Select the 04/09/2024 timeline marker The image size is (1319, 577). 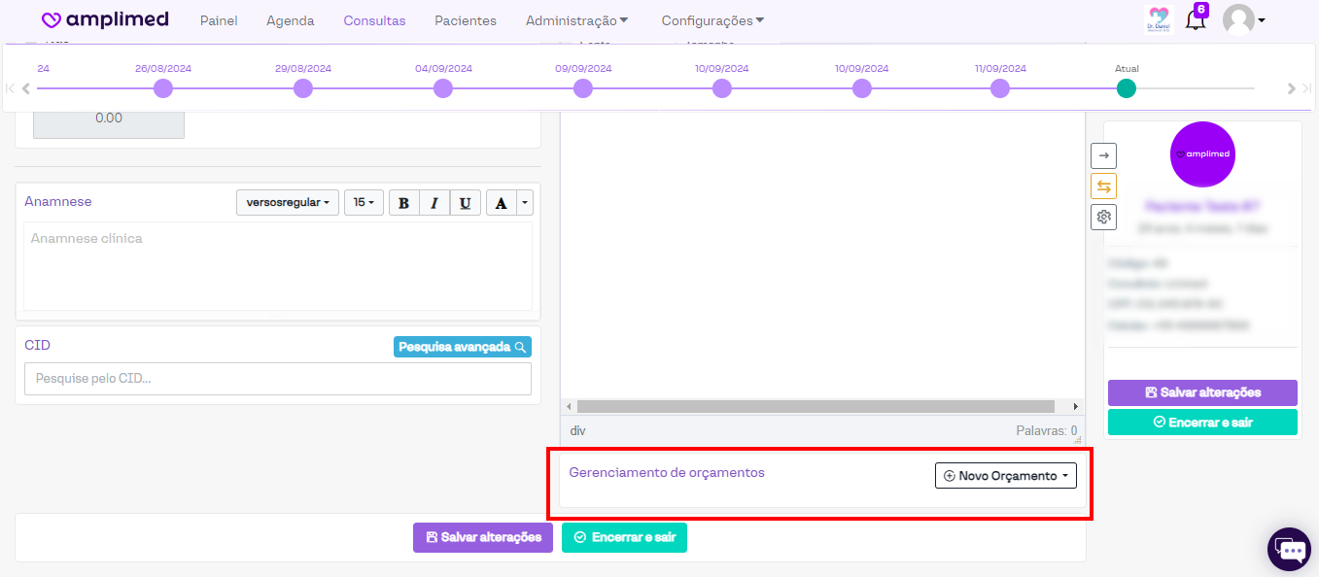coord(443,88)
